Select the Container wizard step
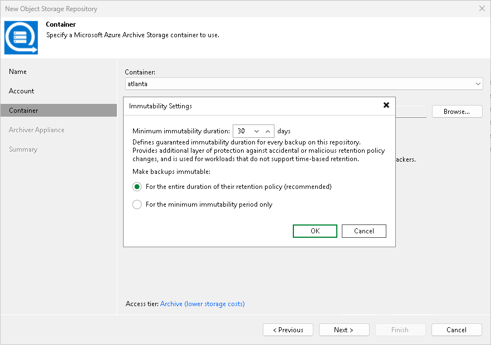The width and height of the screenshot is (491, 345). (58, 111)
